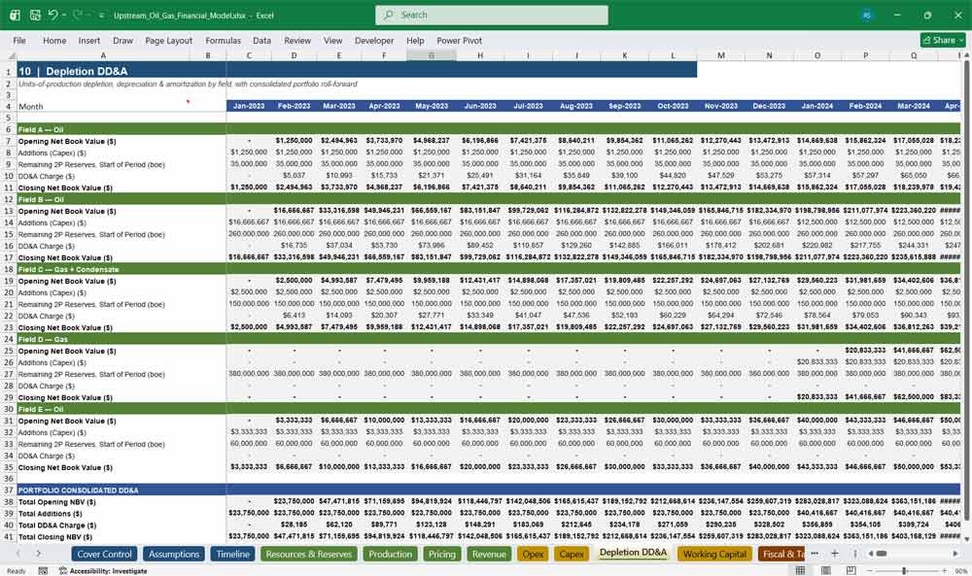
Task: Click the Share button
Action: point(942,40)
